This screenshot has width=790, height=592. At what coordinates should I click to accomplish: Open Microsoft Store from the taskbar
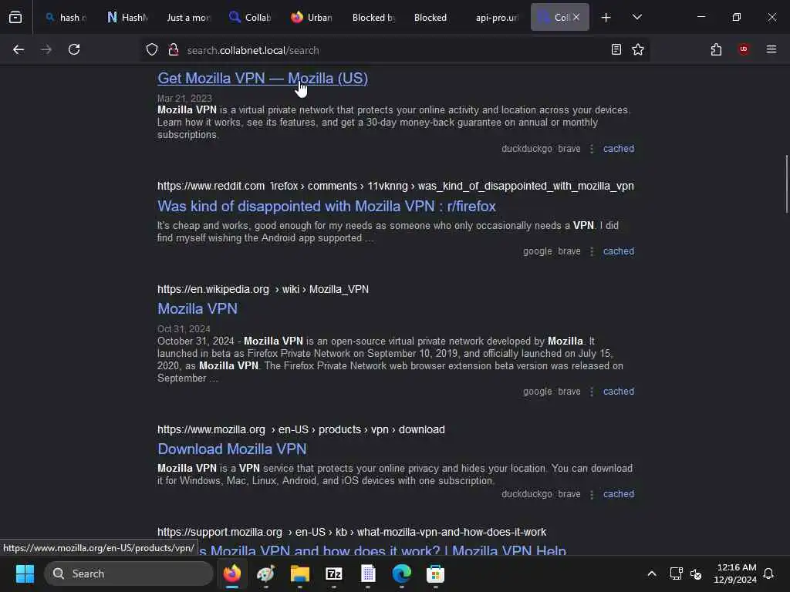tap(435, 573)
